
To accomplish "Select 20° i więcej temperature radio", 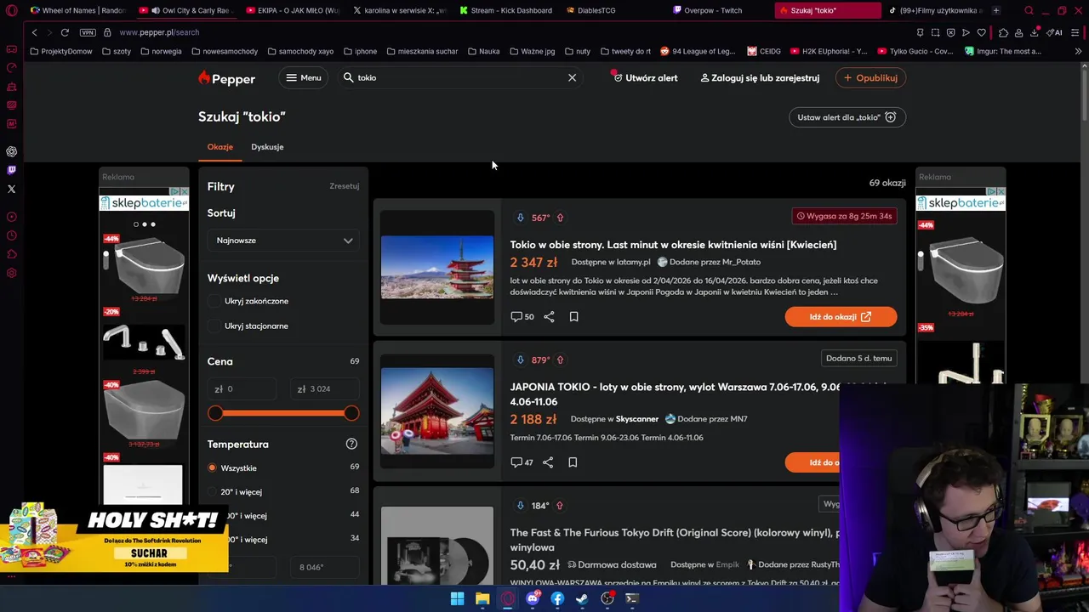I will click(212, 491).
